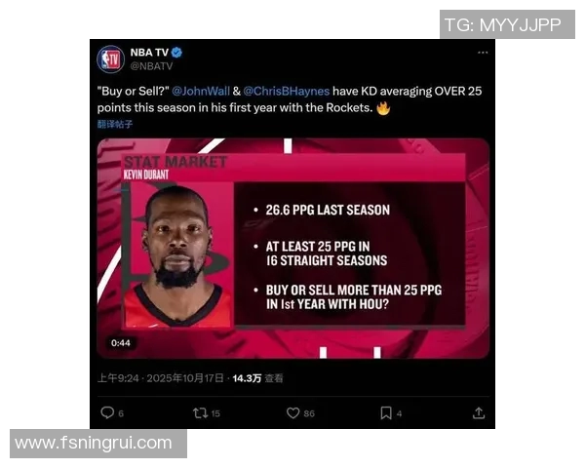Click the @NBATV handle

point(151,66)
